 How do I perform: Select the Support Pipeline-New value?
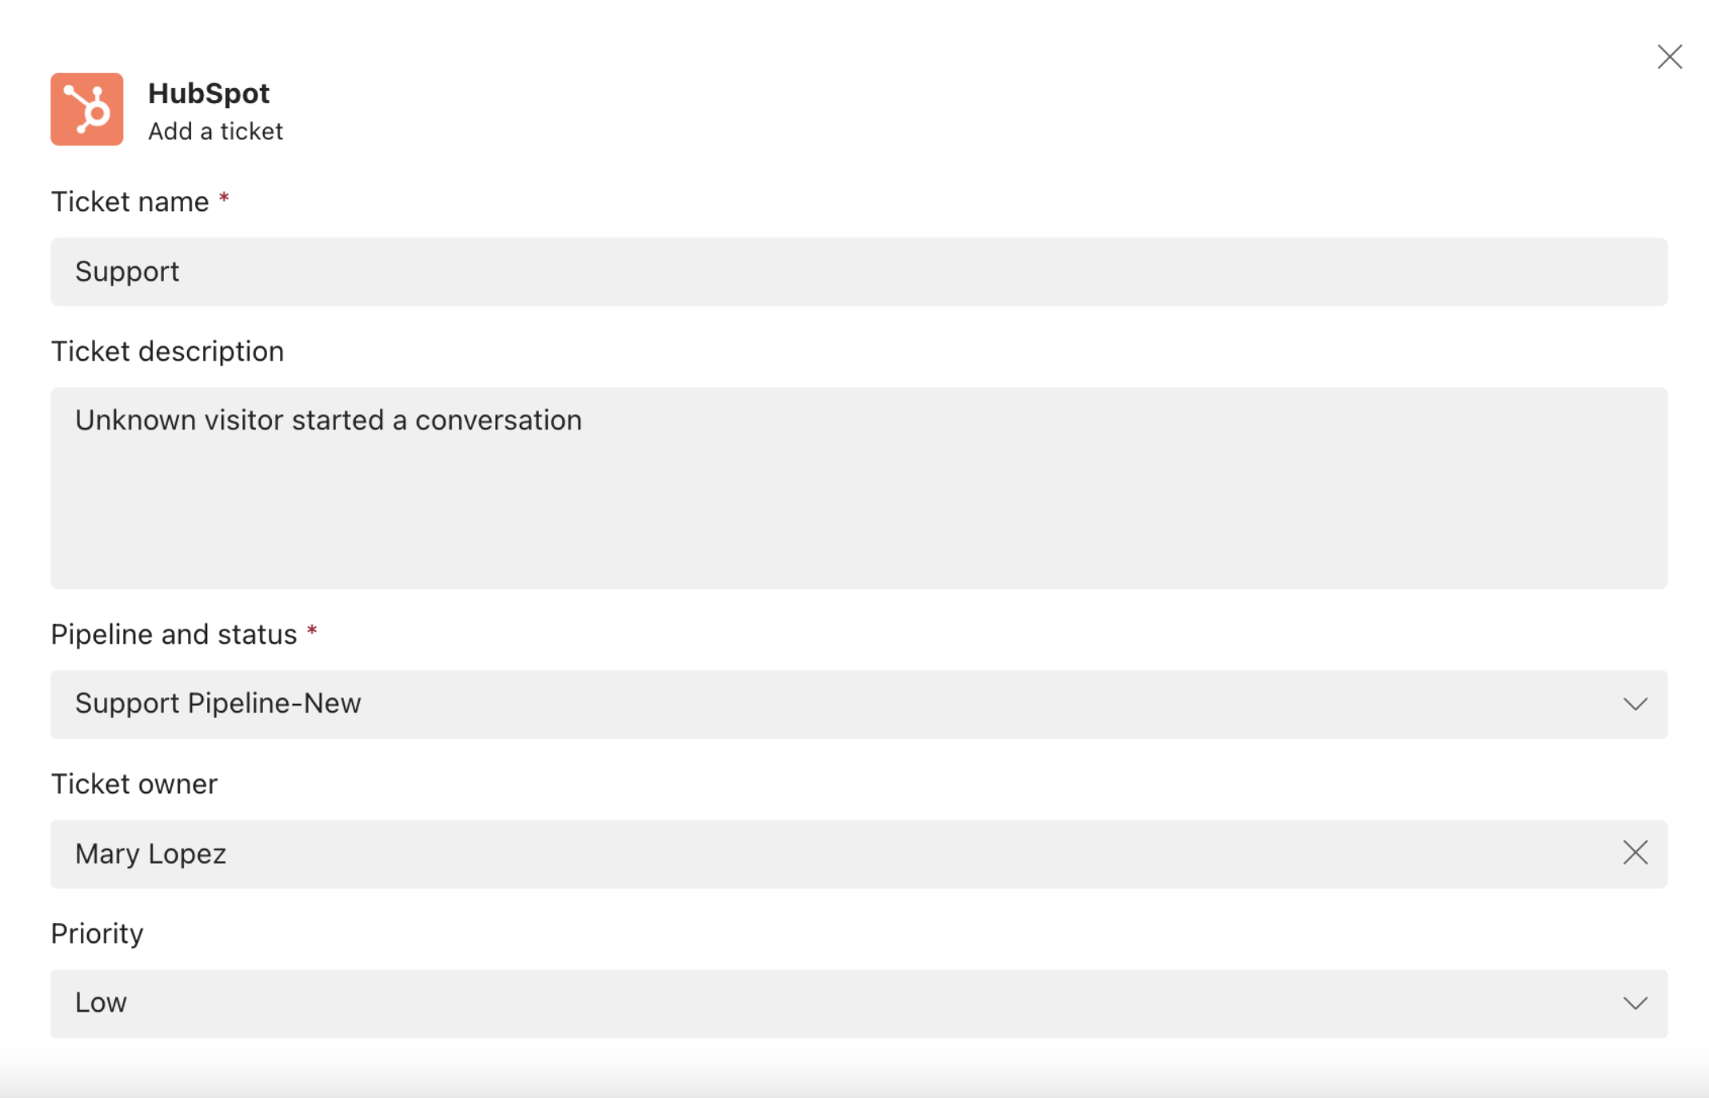(x=218, y=704)
